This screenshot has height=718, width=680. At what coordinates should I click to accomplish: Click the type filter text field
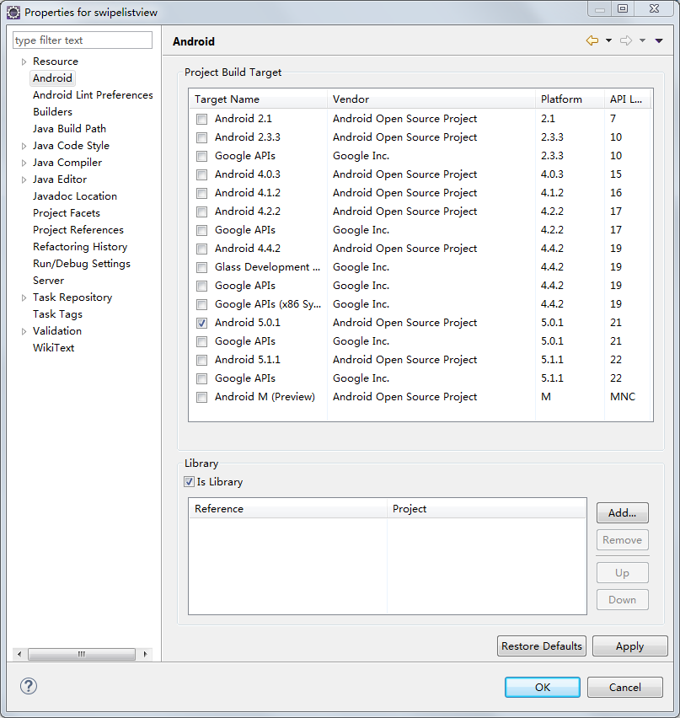pyautogui.click(x=83, y=40)
